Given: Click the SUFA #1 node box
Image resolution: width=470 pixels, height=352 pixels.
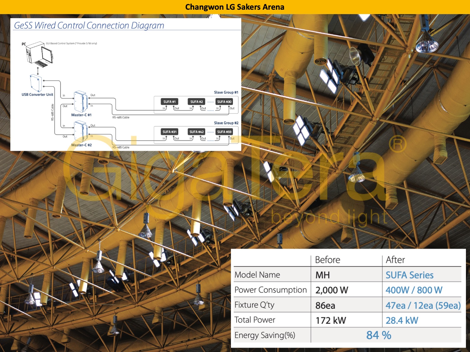Looking at the screenshot, I should pyautogui.click(x=170, y=102).
